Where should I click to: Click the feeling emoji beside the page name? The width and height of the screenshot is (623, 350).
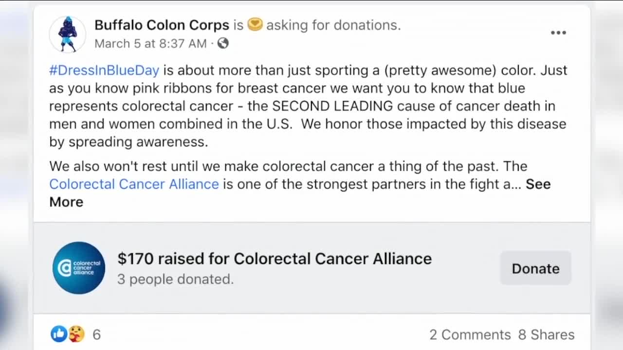pos(255,24)
